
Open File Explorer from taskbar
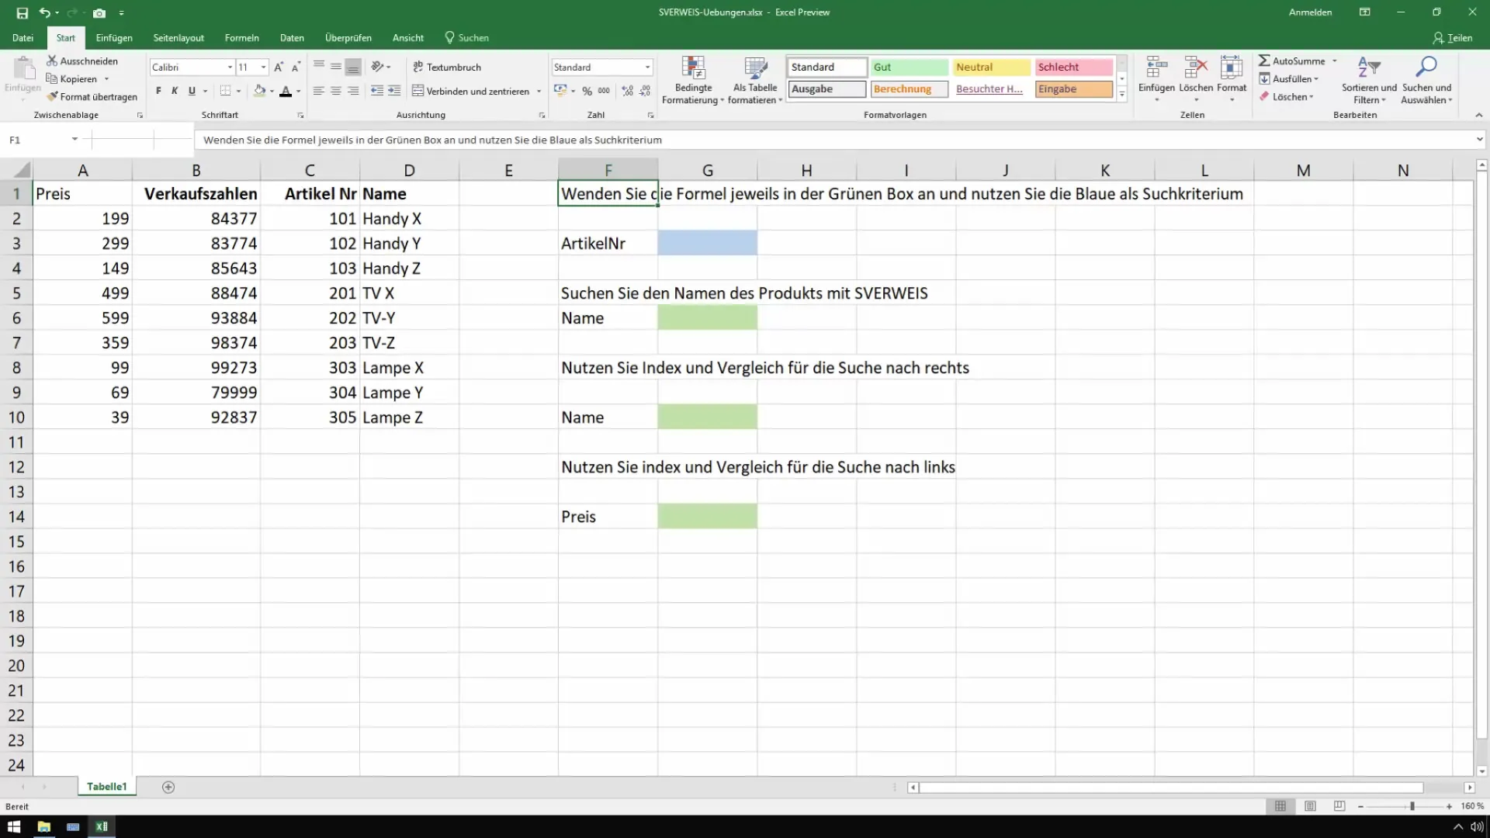pyautogui.click(x=43, y=826)
